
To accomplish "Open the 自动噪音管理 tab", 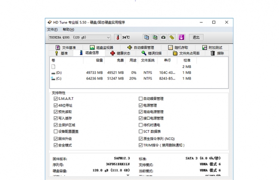I will click(140, 47).
